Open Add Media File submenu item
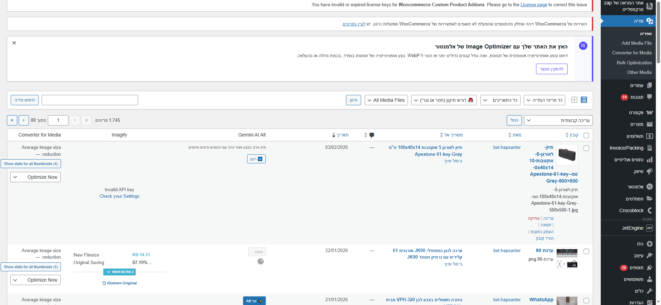The width and height of the screenshot is (661, 305). [x=636, y=43]
